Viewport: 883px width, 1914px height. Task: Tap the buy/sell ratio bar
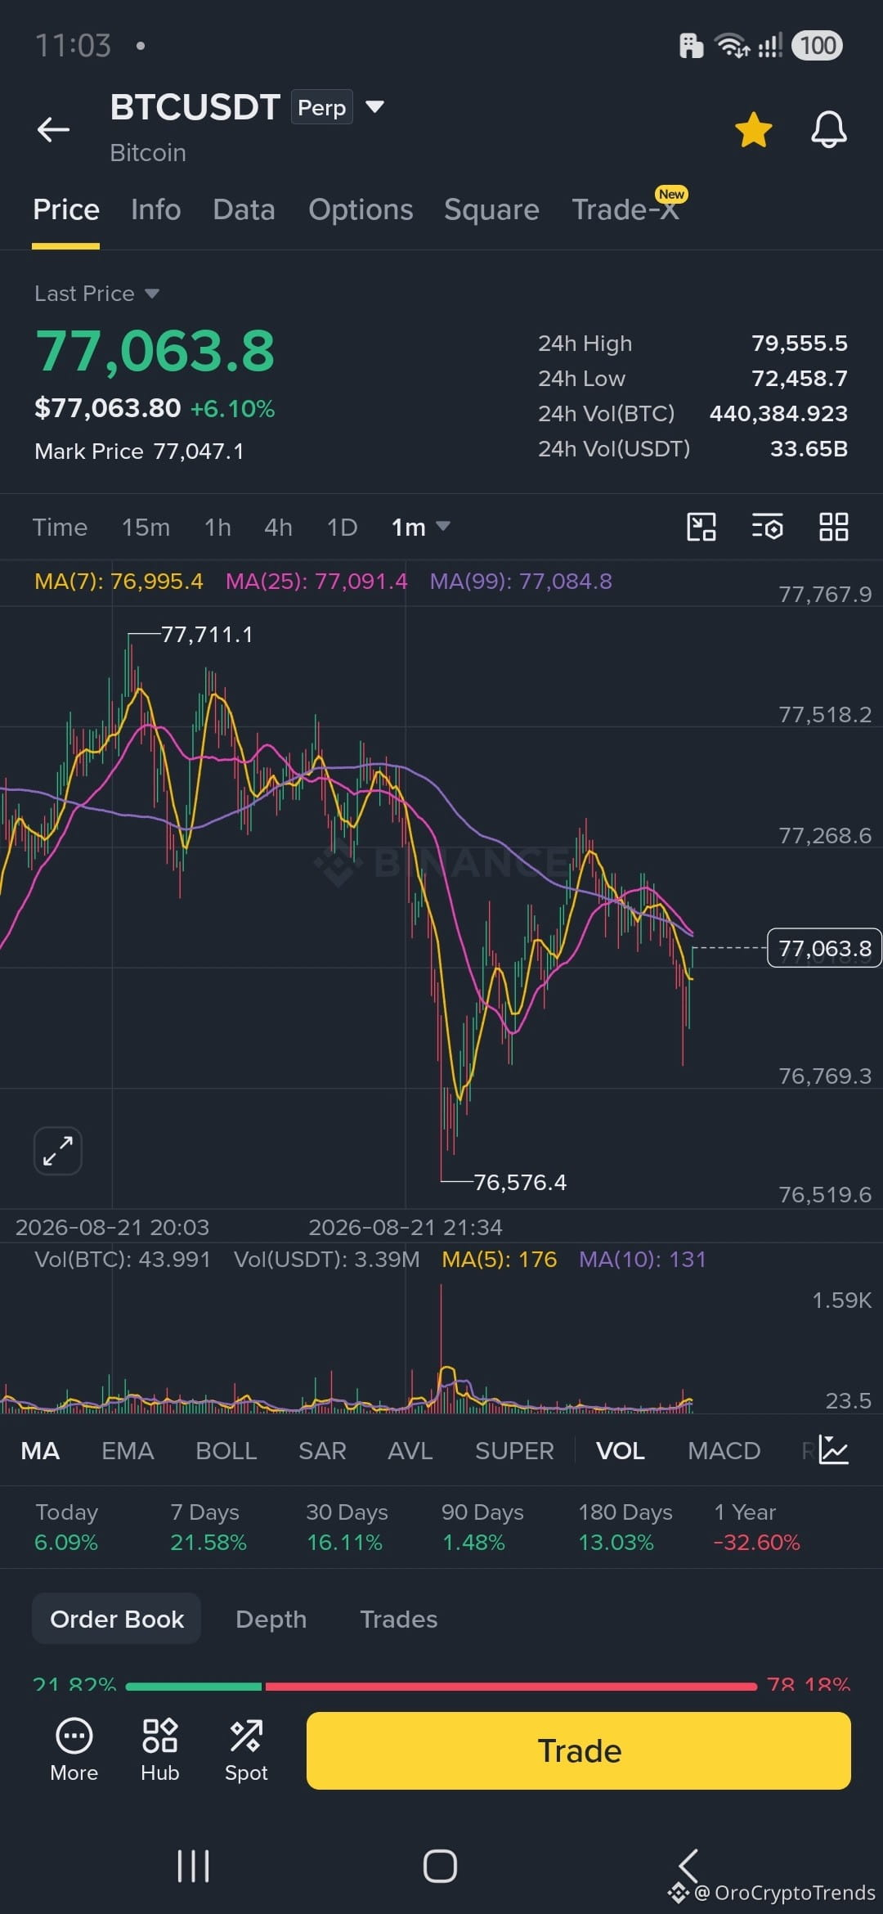click(x=441, y=1686)
